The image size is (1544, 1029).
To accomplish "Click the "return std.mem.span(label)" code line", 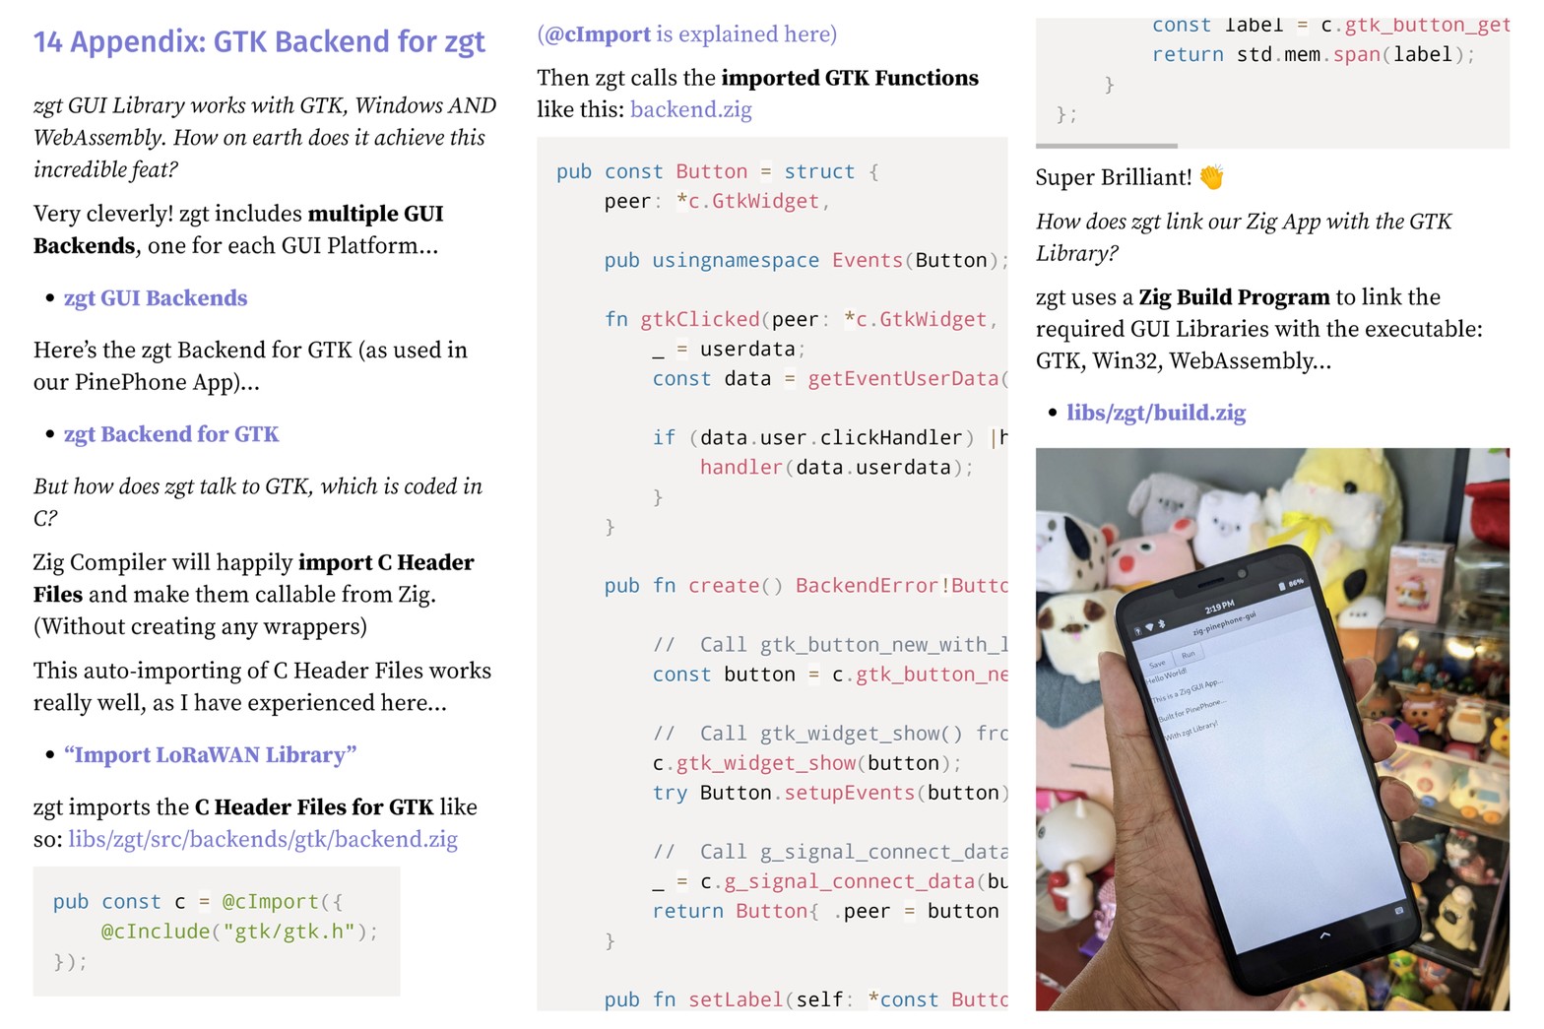I will pos(1312,55).
